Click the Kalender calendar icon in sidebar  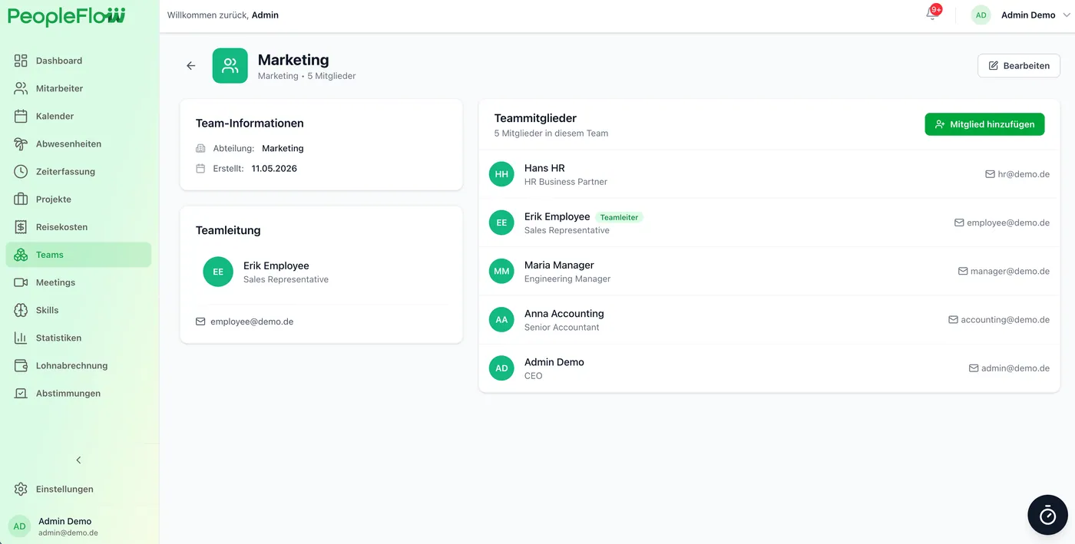point(21,116)
